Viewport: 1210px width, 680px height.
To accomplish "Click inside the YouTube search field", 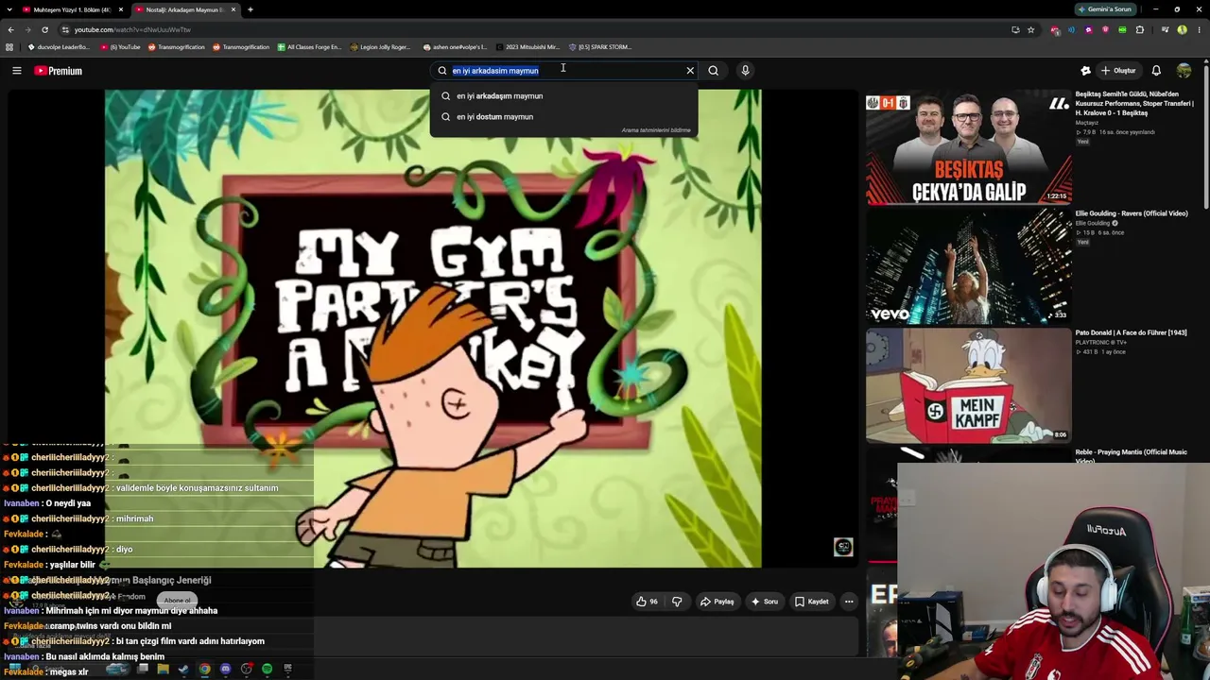I will [562, 71].
